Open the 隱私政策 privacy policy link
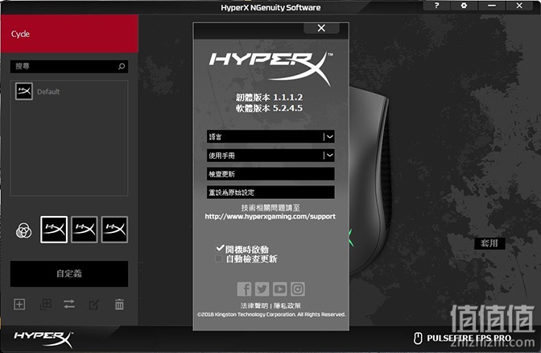The height and width of the screenshot is (353, 541). [x=287, y=305]
